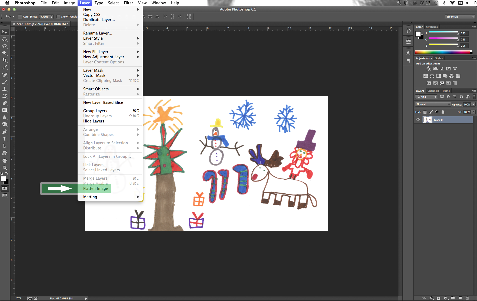
Task: Open the Auto-Select Group dropdown
Action: pos(46,17)
